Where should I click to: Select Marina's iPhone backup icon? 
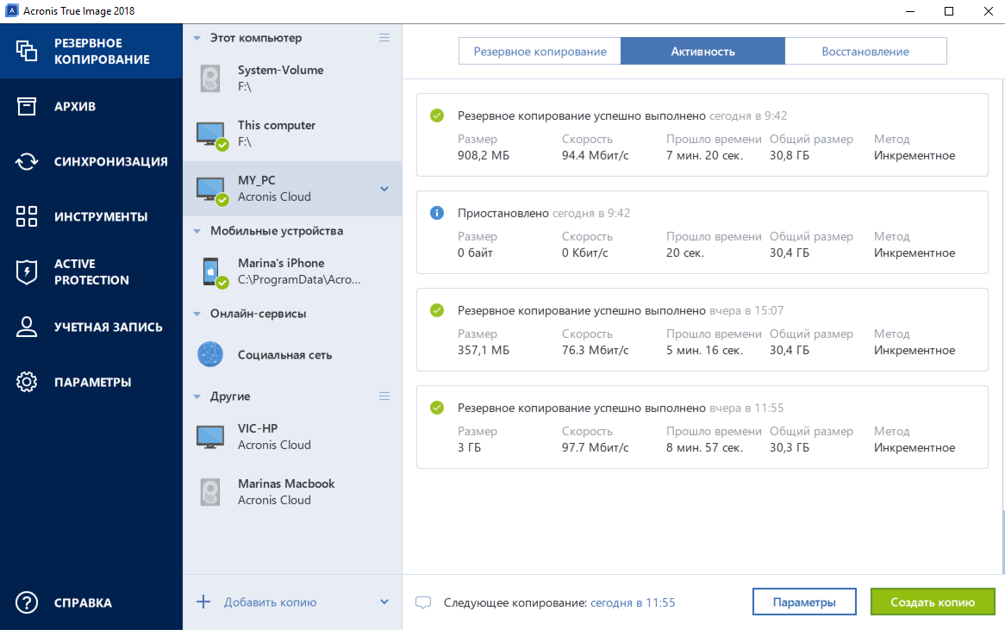pos(211,271)
